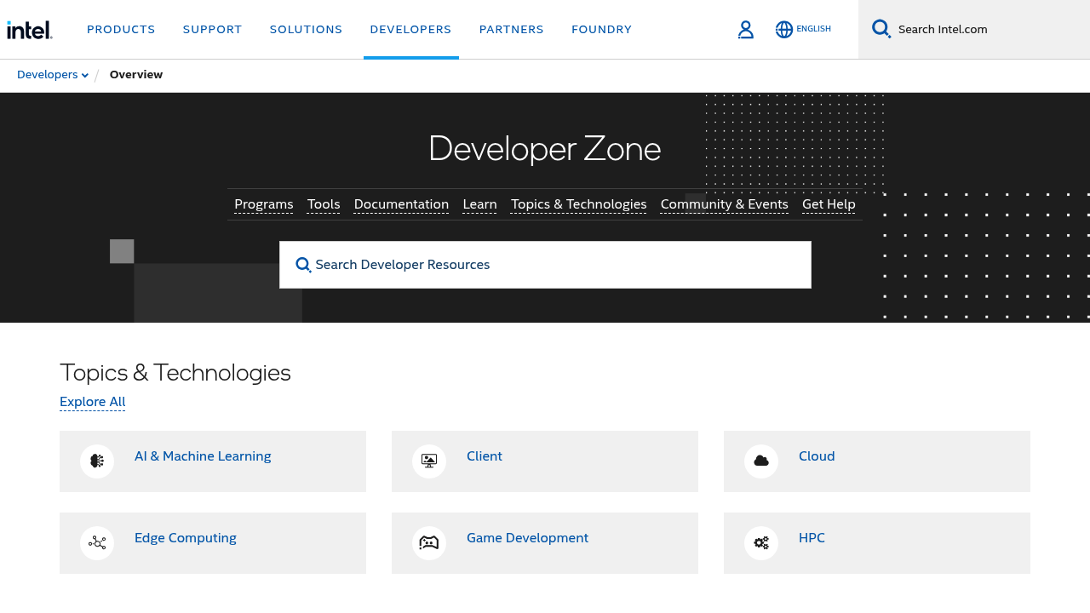Screen dimensions: 1090x613
Task: Go to the Documentation section link
Action: click(x=401, y=204)
